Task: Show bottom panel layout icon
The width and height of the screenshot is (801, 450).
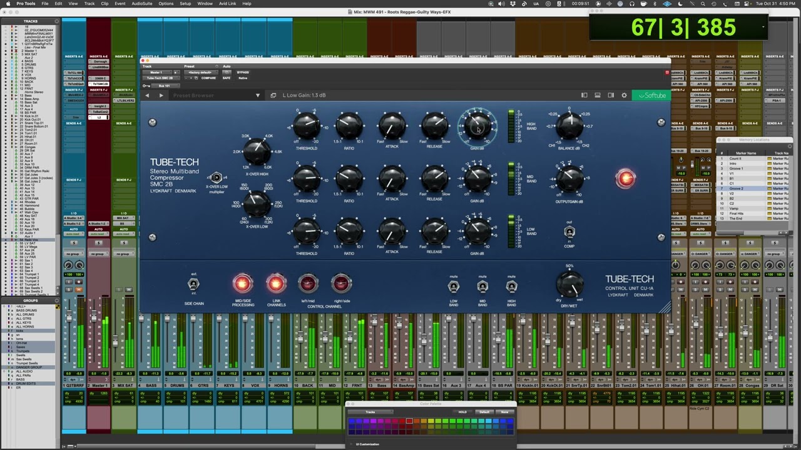Action: click(598, 95)
